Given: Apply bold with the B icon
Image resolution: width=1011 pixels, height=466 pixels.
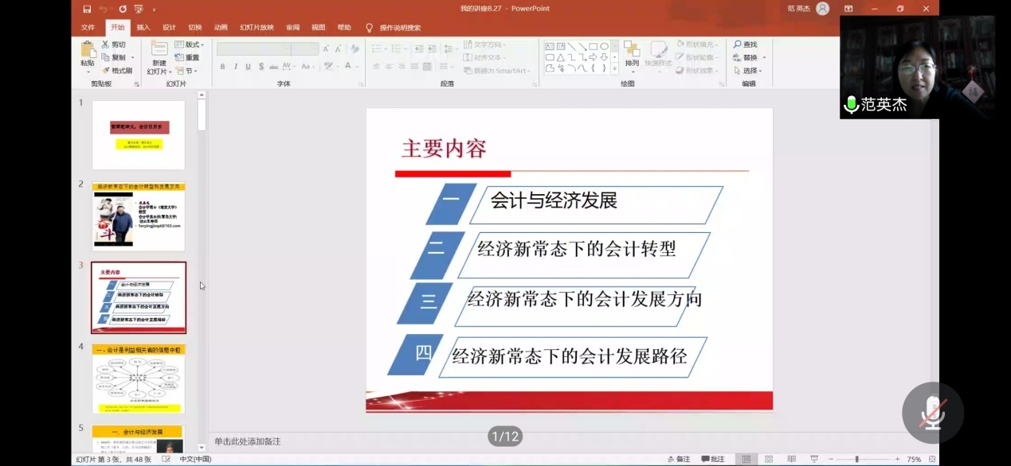Looking at the screenshot, I should coord(222,67).
